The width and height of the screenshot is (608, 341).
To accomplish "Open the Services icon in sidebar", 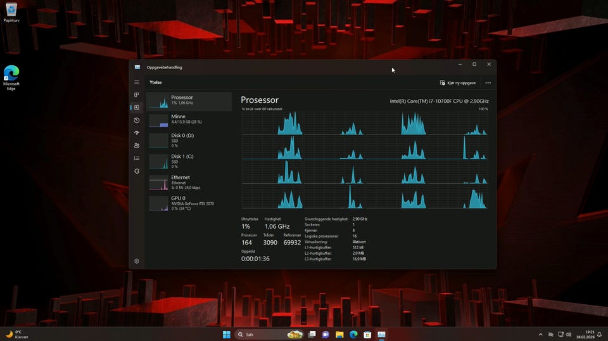I will point(137,171).
